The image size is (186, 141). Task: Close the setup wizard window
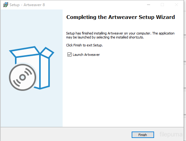pos(176,5)
